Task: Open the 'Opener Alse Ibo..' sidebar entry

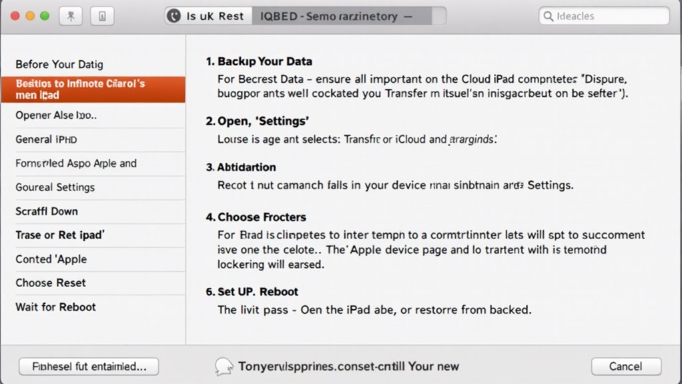Action: point(56,115)
